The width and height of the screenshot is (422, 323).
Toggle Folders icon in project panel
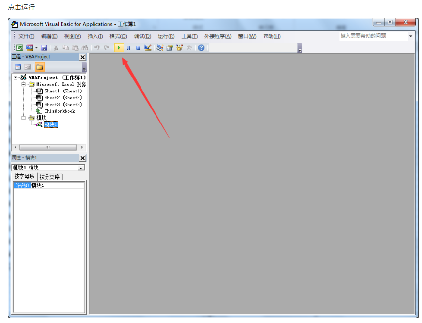point(40,67)
